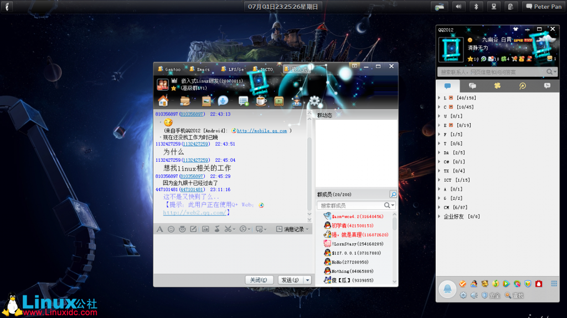Open the http://web2.qq.com/ link

(194, 213)
